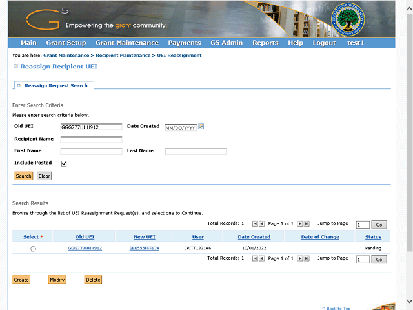
Task: Click the Pending status cell
Action: click(x=373, y=248)
